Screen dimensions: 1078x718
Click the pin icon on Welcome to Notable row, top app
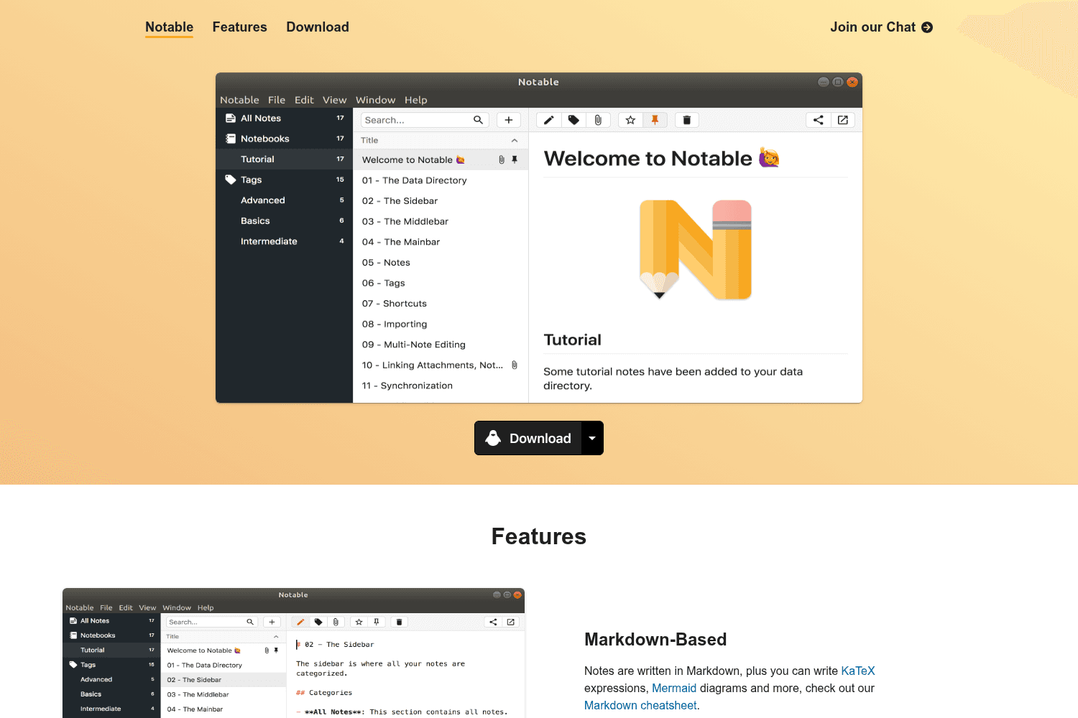coord(515,159)
